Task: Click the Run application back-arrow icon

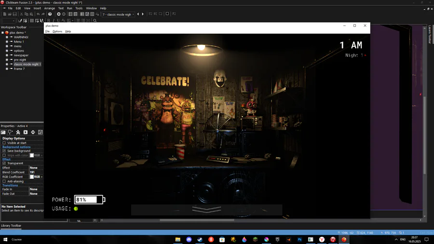Action: pyautogui.click(x=59, y=14)
